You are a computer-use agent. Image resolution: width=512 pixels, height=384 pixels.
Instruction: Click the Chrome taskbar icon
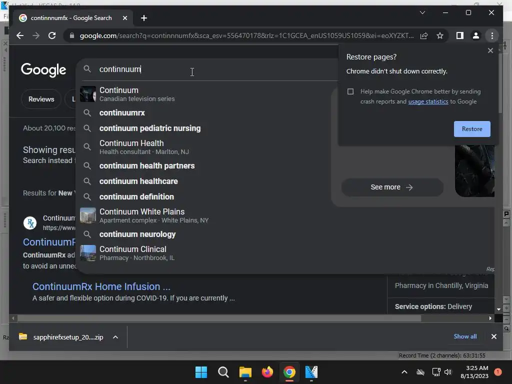(x=289, y=372)
